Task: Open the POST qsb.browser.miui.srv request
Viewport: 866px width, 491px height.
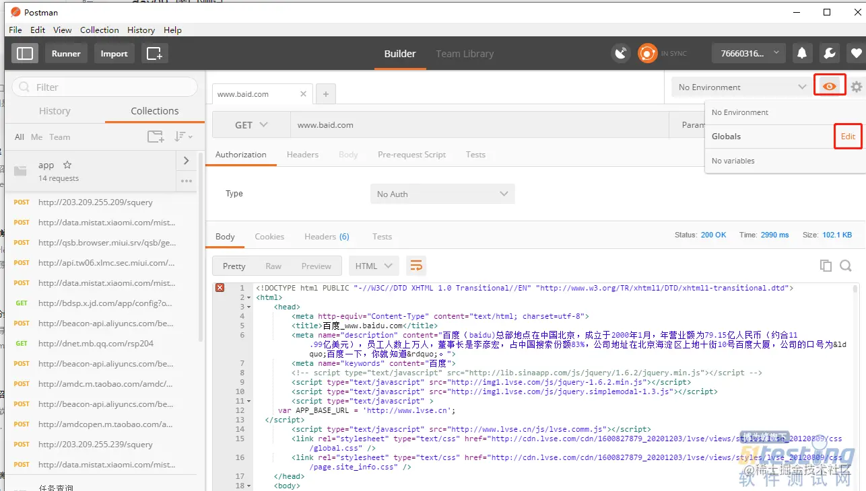Action: pyautogui.click(x=101, y=242)
